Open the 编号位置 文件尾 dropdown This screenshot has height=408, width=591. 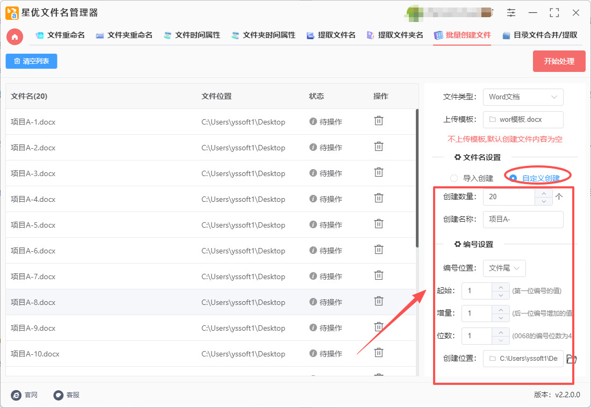click(x=504, y=268)
